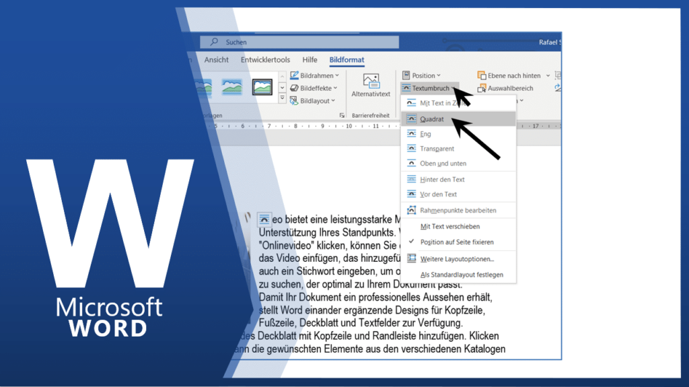Toggle Position auf Seite fixieren
The width and height of the screenshot is (689, 387).
tap(458, 242)
